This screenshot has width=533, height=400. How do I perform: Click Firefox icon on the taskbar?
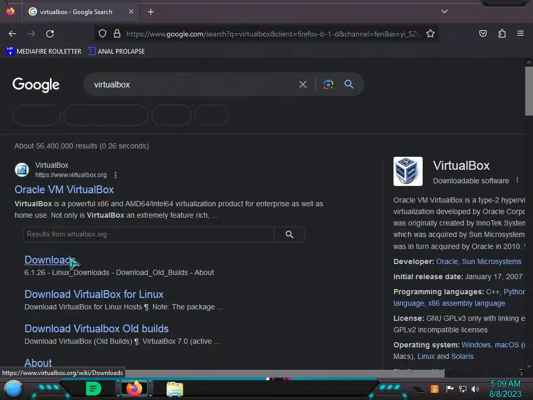134,389
